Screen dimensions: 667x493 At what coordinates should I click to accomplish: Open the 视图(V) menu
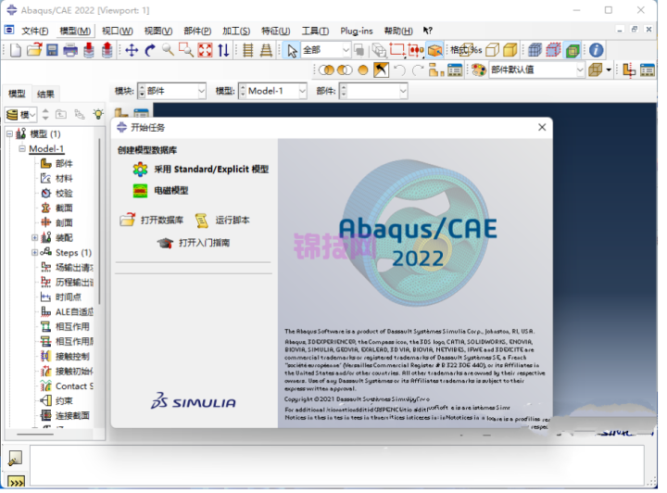pos(158,31)
